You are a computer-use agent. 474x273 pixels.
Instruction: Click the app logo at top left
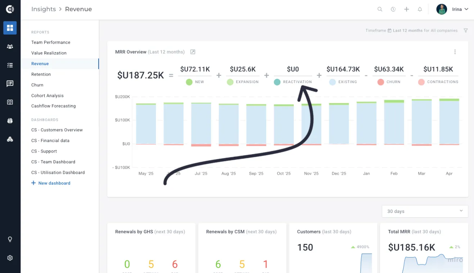pyautogui.click(x=10, y=9)
